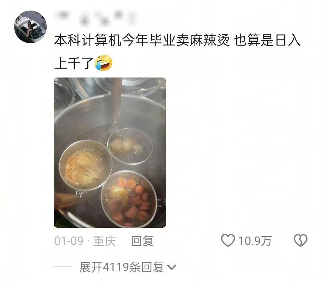Click the 也算是日入 text at line end
This screenshot has height=282, width=325.
pos(267,40)
